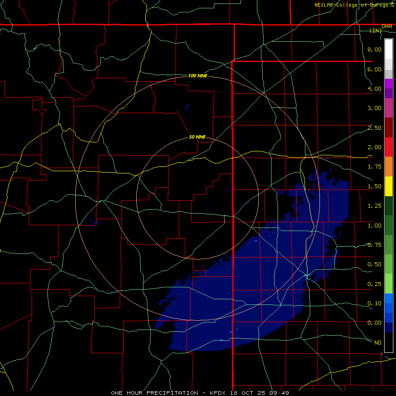The height and width of the screenshot is (396, 396).
Task: Pick the dark red legend swatch
Action: 389,128
